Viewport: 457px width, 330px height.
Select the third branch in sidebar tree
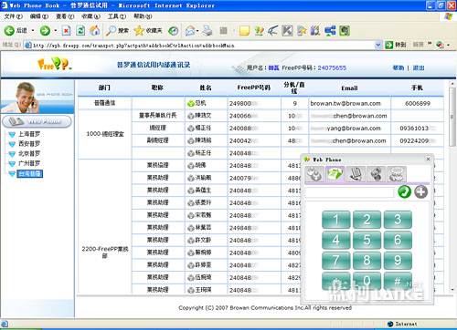(x=29, y=153)
